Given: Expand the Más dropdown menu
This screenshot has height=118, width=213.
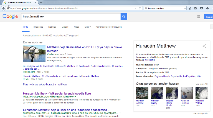Looking at the screenshot, I should (x=88, y=27).
